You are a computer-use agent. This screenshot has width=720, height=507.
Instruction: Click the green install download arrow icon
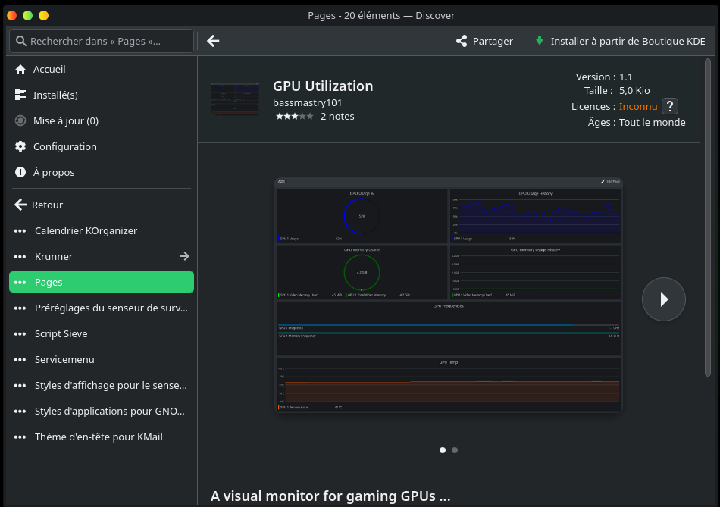[540, 41]
